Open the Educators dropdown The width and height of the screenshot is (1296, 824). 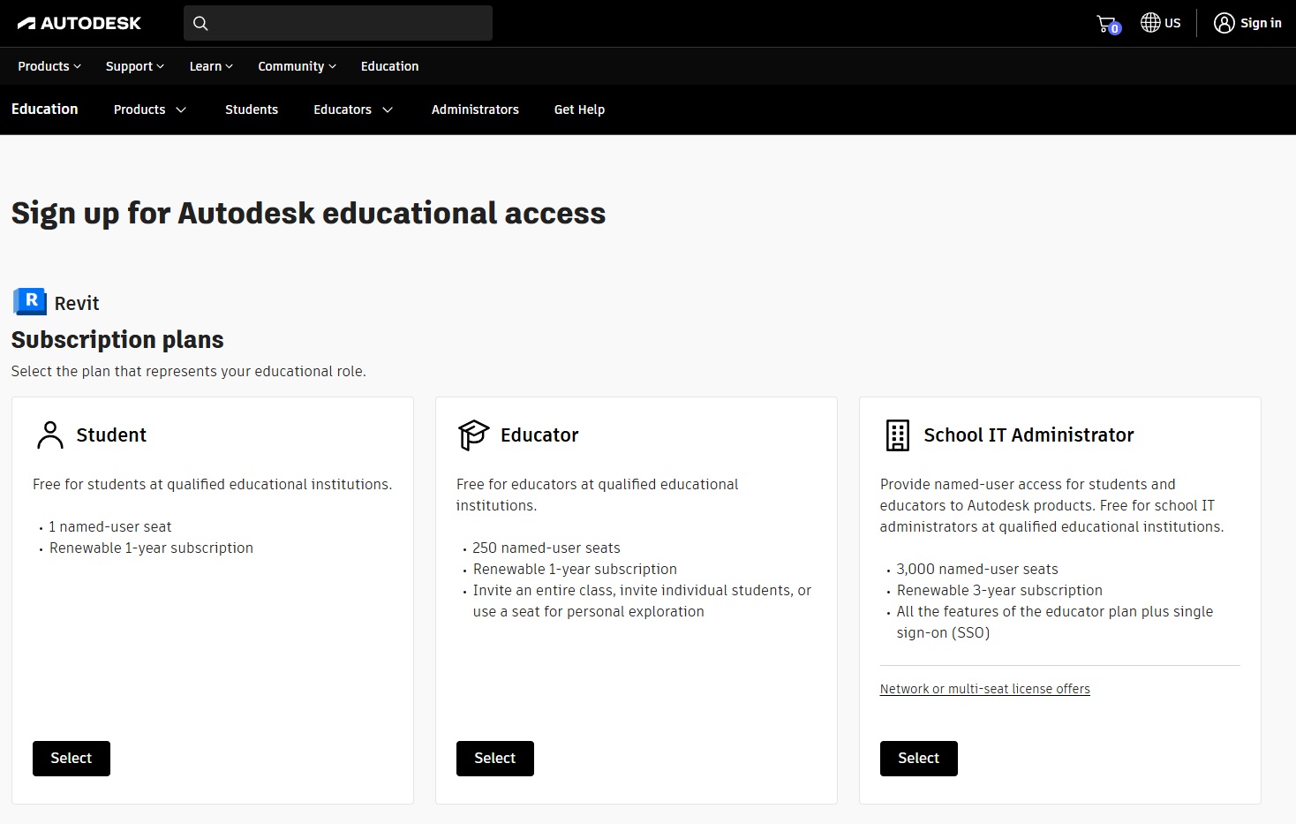353,110
